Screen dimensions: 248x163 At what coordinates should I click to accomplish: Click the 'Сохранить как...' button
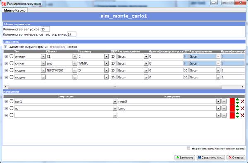[x=211, y=158]
